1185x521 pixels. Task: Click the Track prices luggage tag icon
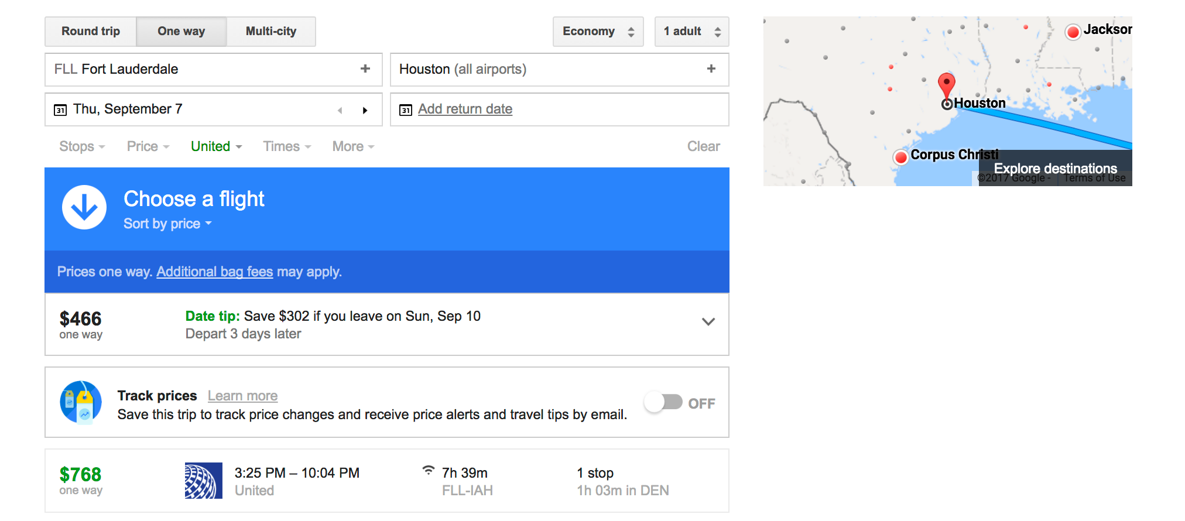pos(81,402)
